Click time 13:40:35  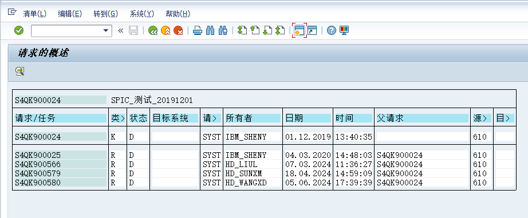point(353,137)
